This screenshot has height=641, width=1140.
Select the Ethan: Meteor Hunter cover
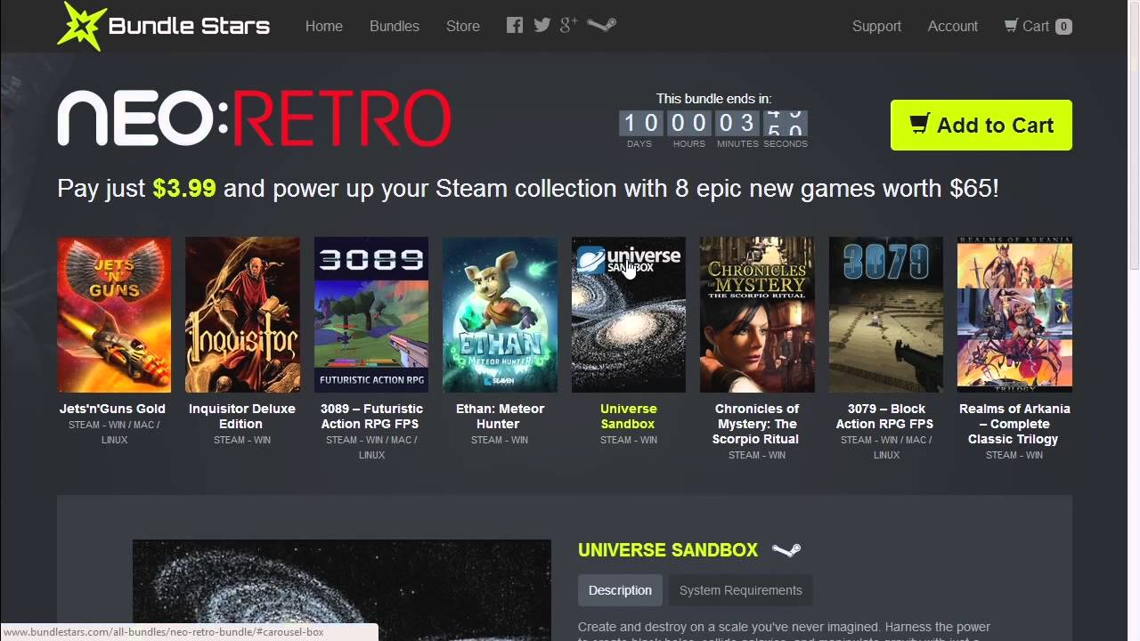(x=500, y=314)
